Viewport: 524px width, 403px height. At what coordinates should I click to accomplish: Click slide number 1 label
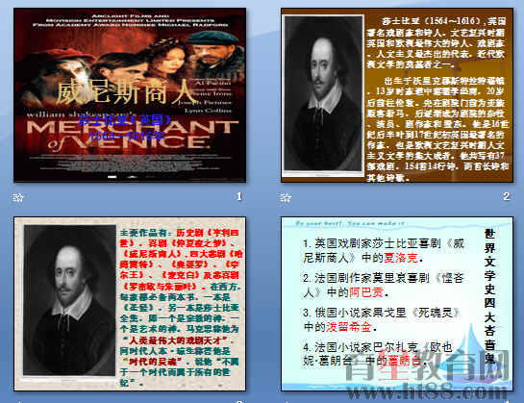239,196
